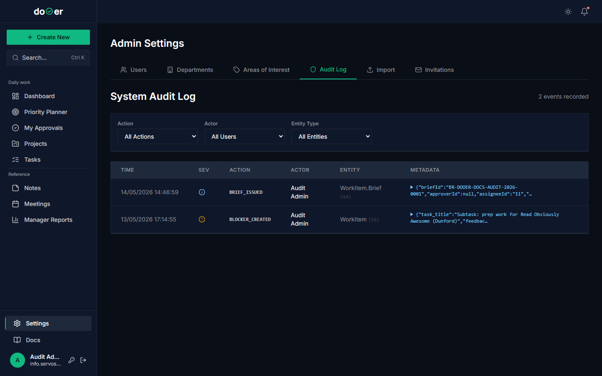Click the Projects folder icon
602x376 pixels.
click(15, 144)
